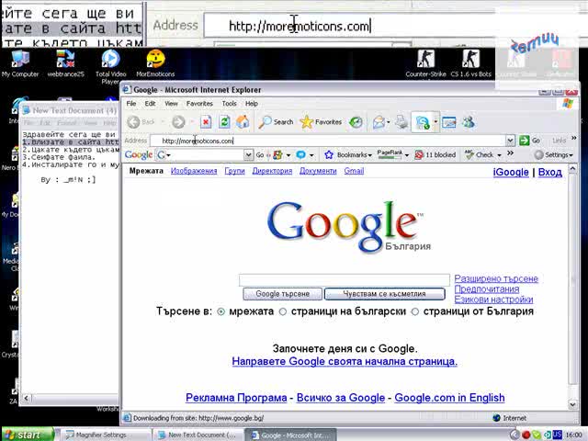Click the IE address bar field
The image size is (588, 441).
tap(328, 141)
